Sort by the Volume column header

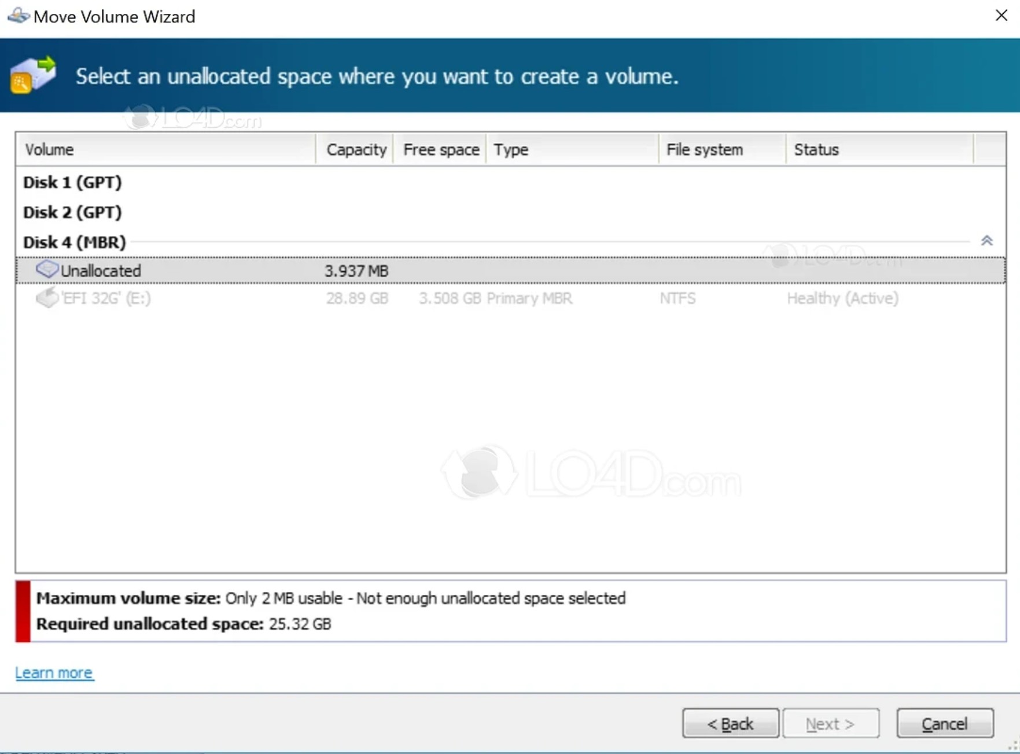click(x=166, y=150)
